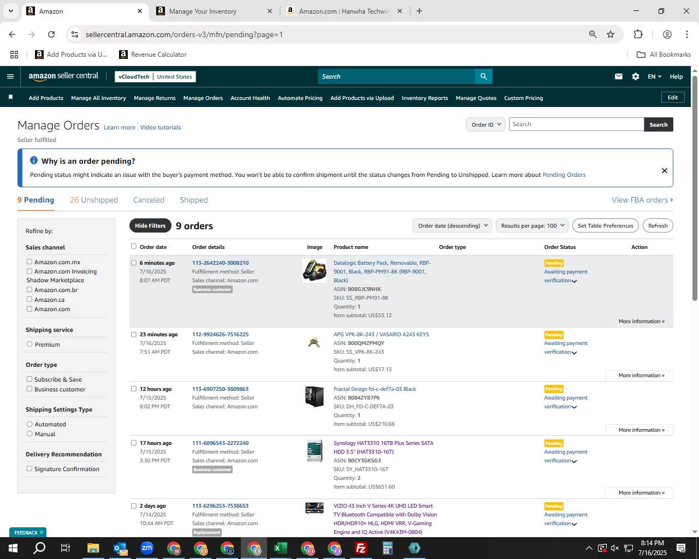This screenshot has width=699, height=559.
Task: Select Automated shipping settings type
Action: click(29, 424)
